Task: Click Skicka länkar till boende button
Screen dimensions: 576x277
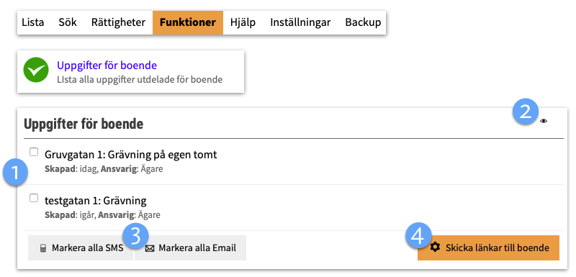Action: [x=488, y=248]
